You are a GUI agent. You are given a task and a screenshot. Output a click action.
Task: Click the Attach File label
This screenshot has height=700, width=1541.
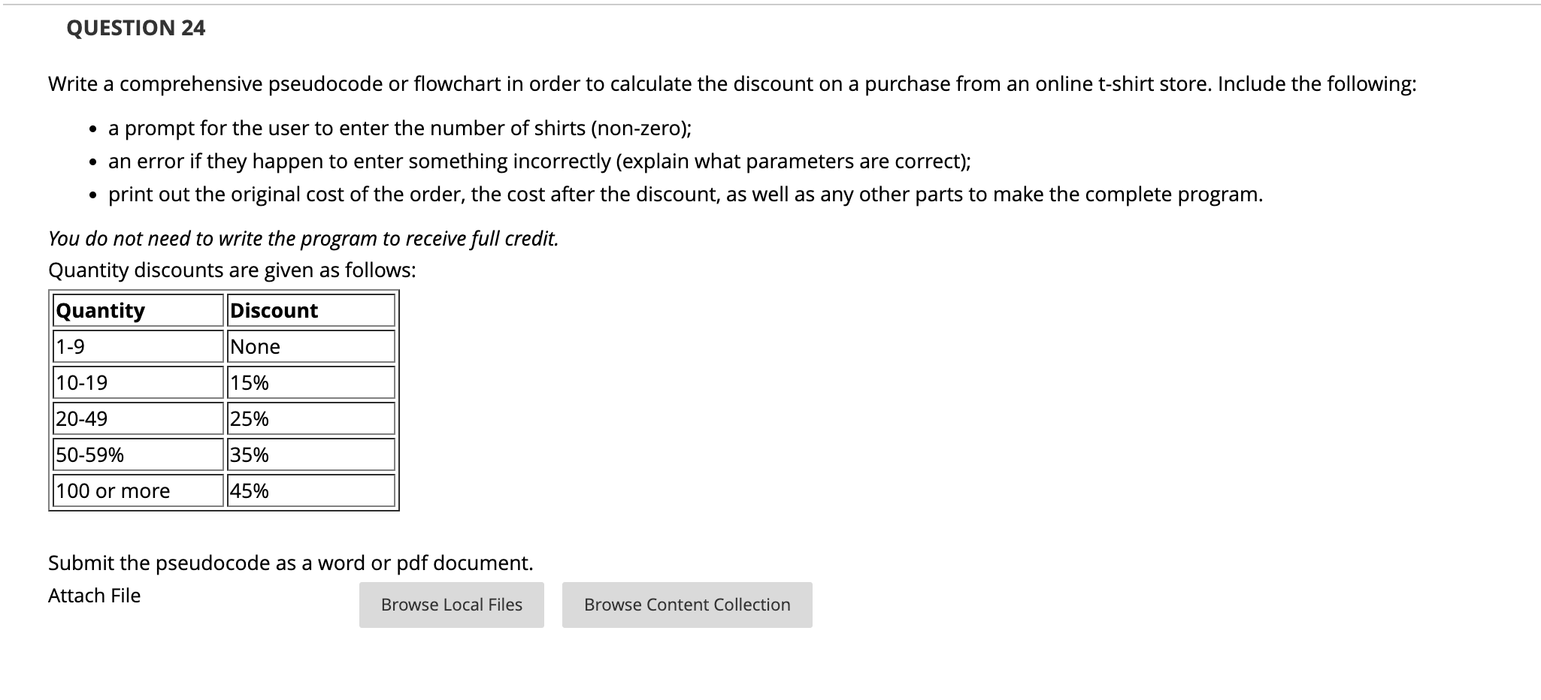tap(93, 596)
